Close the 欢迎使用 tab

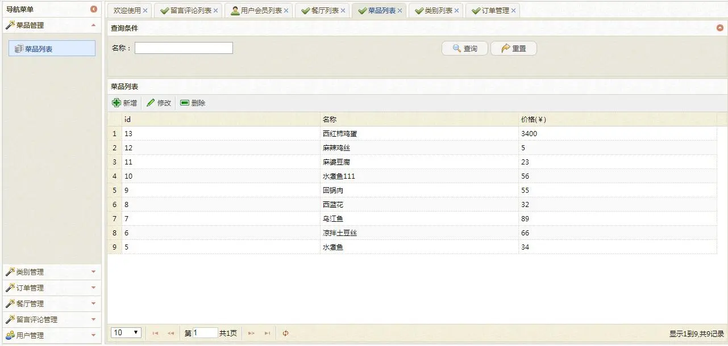pyautogui.click(x=145, y=10)
